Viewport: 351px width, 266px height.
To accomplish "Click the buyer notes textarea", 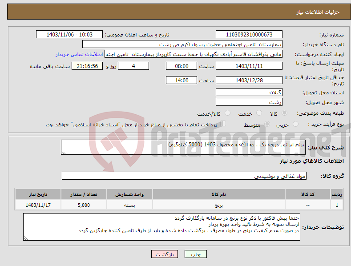I will 161,227.
